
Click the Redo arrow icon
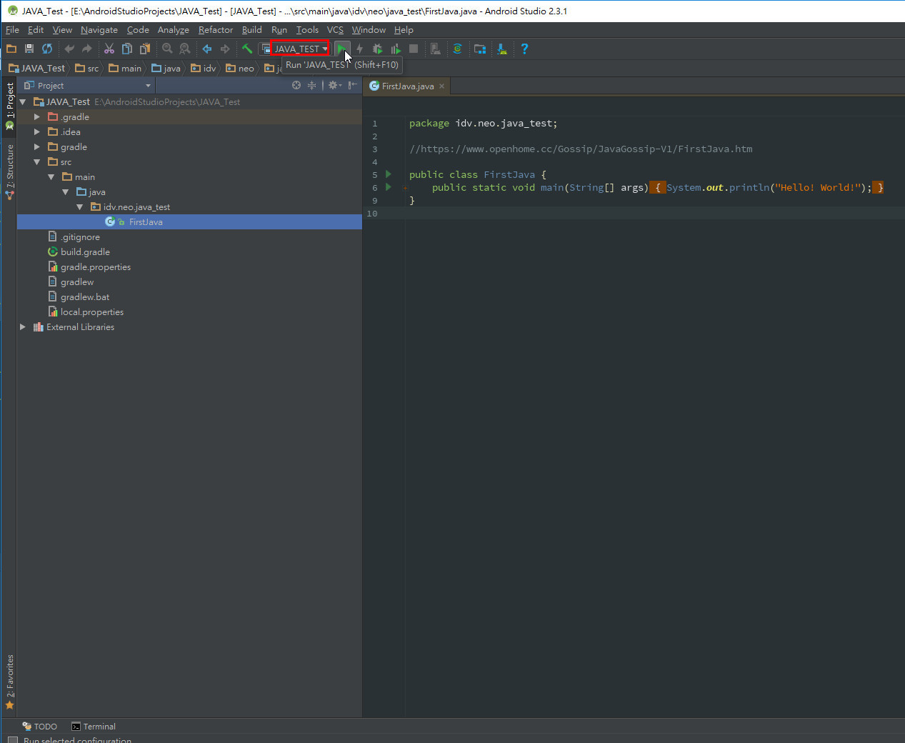(x=87, y=49)
